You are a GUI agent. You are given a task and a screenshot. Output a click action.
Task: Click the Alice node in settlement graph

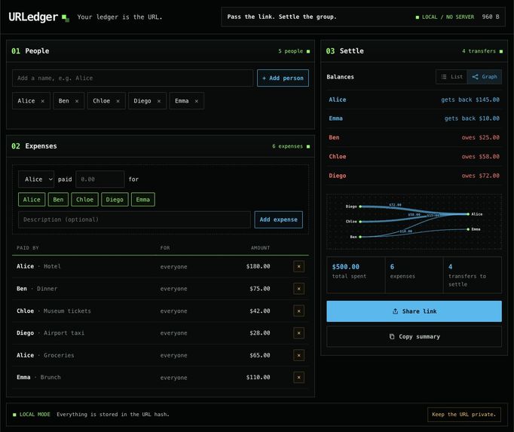coord(468,214)
